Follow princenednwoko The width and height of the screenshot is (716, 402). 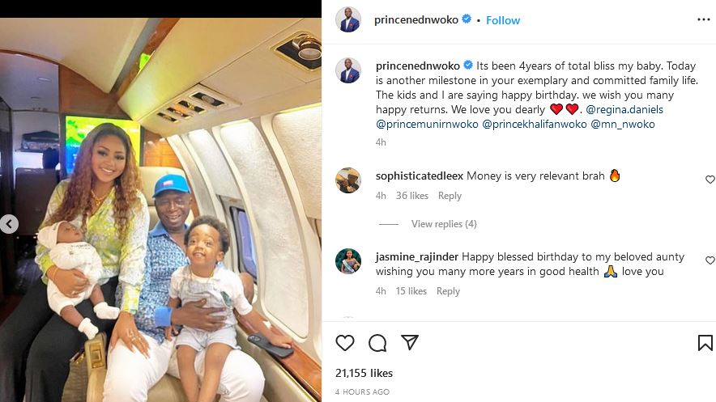(x=503, y=20)
